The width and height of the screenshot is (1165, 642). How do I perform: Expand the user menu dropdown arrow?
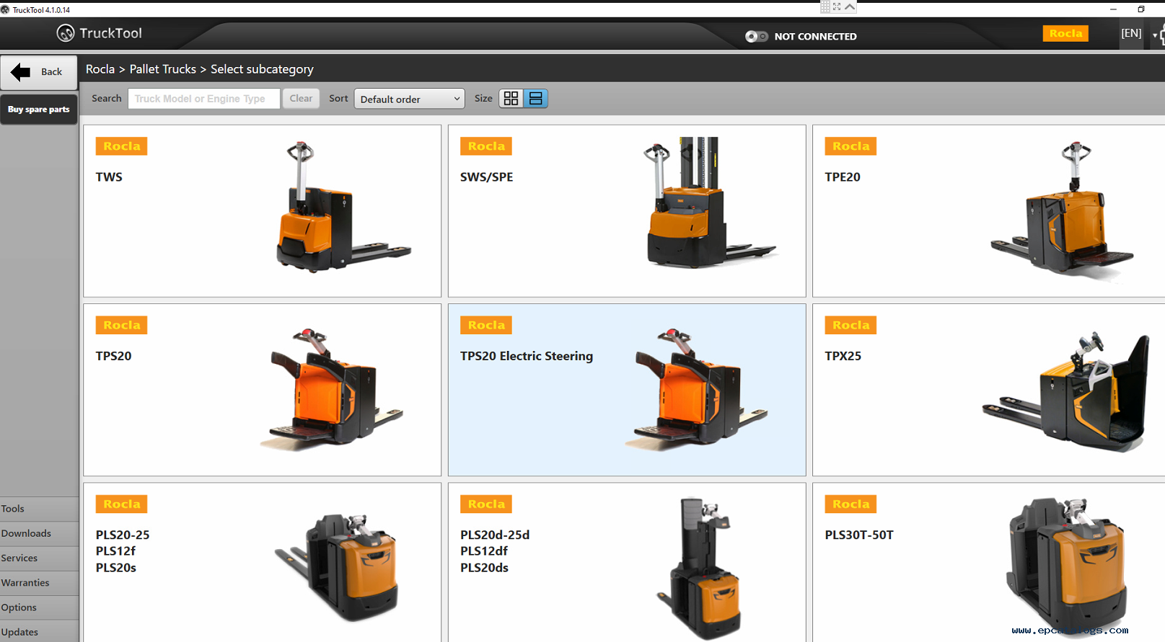pos(1155,35)
